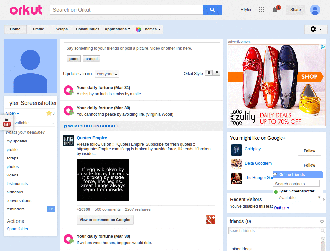Screen dimensions: 334x251
Task: Open the chat Options menu
Action: (x=281, y=208)
